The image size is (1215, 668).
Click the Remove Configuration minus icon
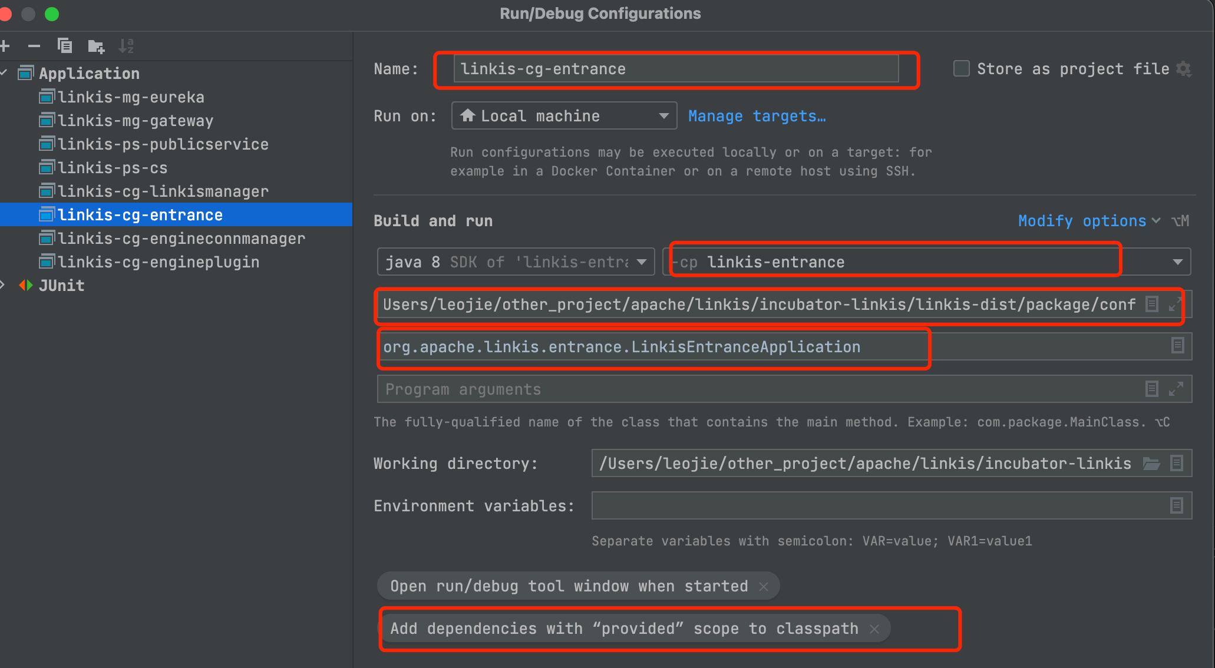tap(34, 46)
